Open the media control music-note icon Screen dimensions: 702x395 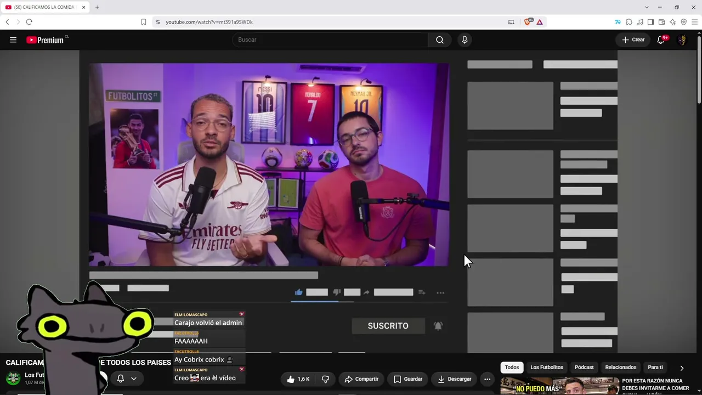640,22
